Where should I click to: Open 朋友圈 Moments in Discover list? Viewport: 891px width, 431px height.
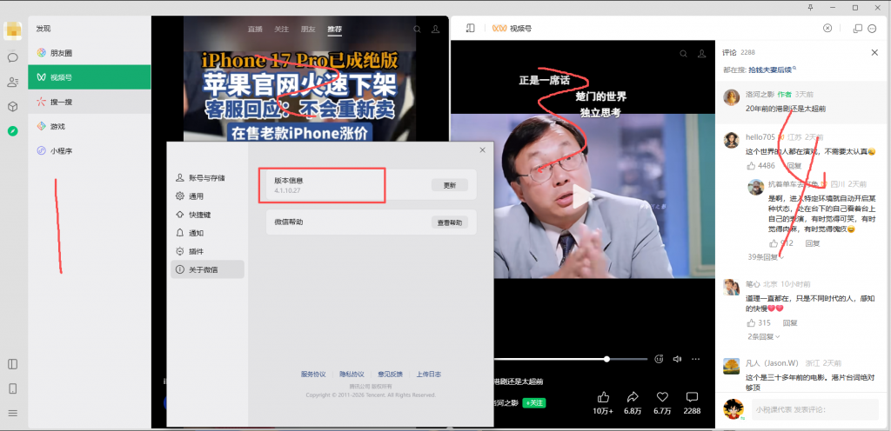[90, 53]
